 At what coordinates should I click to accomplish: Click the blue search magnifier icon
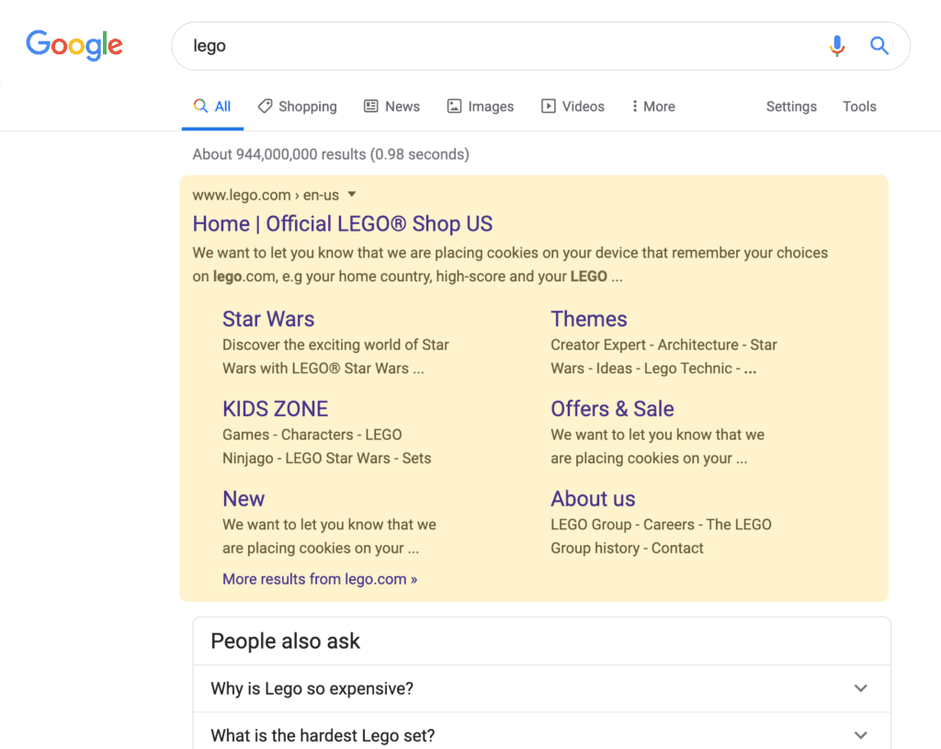click(879, 46)
